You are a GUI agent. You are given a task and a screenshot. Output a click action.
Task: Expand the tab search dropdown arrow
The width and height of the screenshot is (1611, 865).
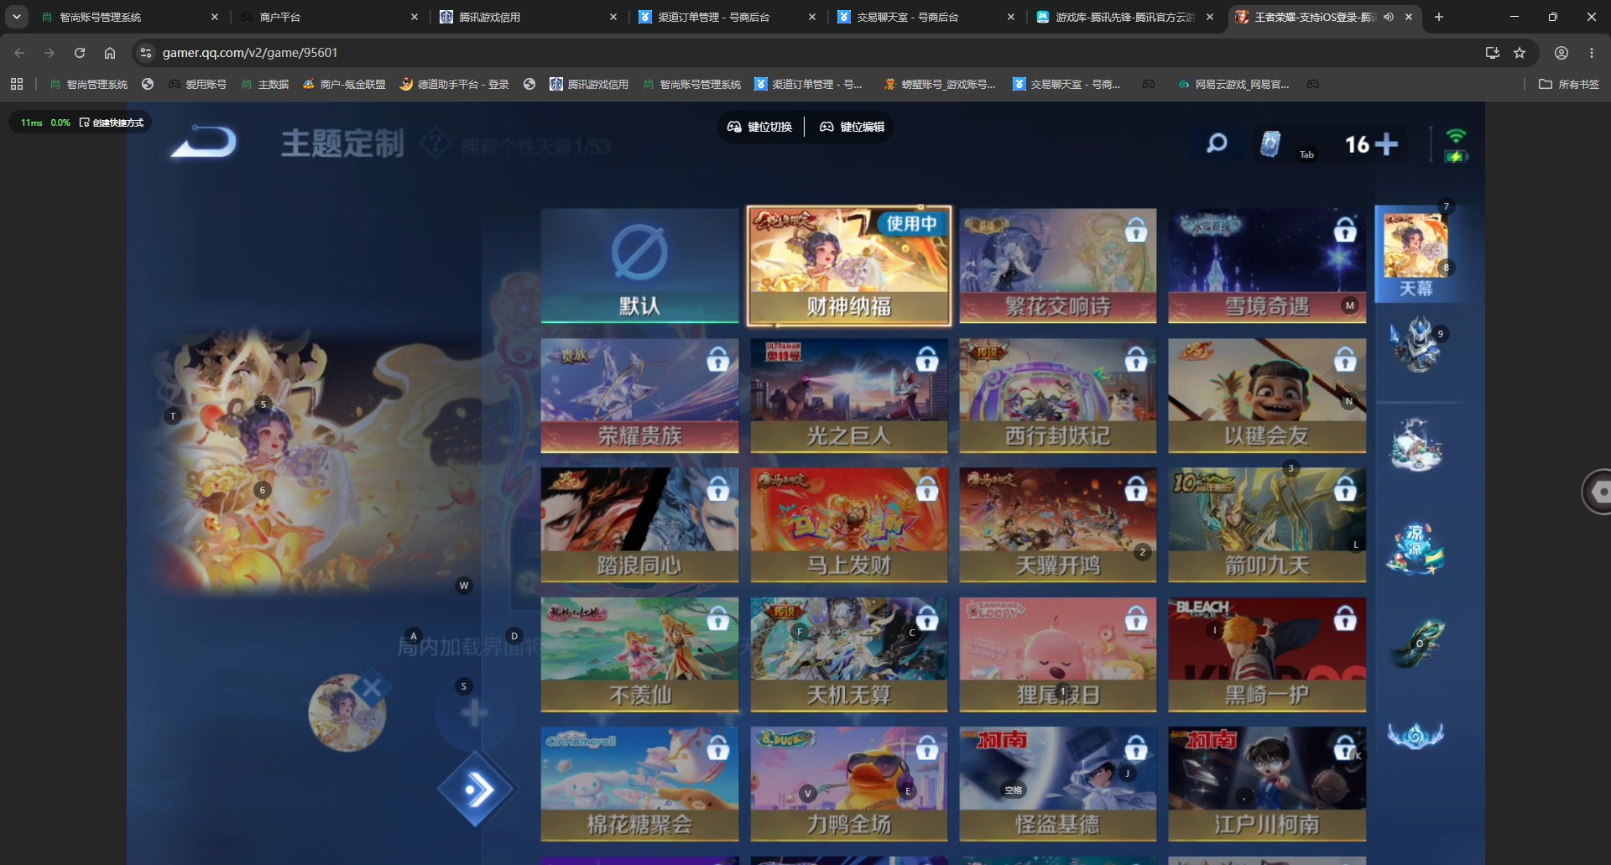coord(17,17)
